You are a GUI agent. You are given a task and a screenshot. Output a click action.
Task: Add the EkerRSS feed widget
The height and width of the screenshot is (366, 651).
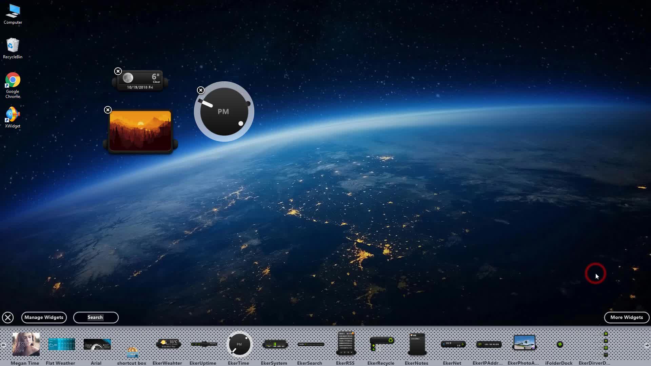click(x=346, y=343)
